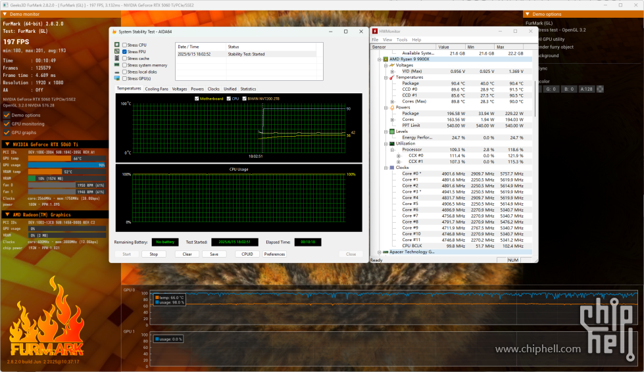Open the Powers tab
Viewport: 644px width, 372px height.
coord(197,89)
